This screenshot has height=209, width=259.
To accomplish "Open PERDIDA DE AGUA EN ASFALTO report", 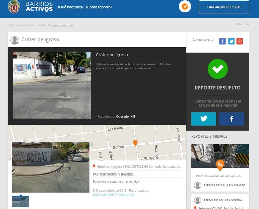I will (224, 185).
